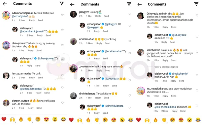Like jakygym's Sokong comment
Viewport: 202px width, 135px height.
coord(130,14)
